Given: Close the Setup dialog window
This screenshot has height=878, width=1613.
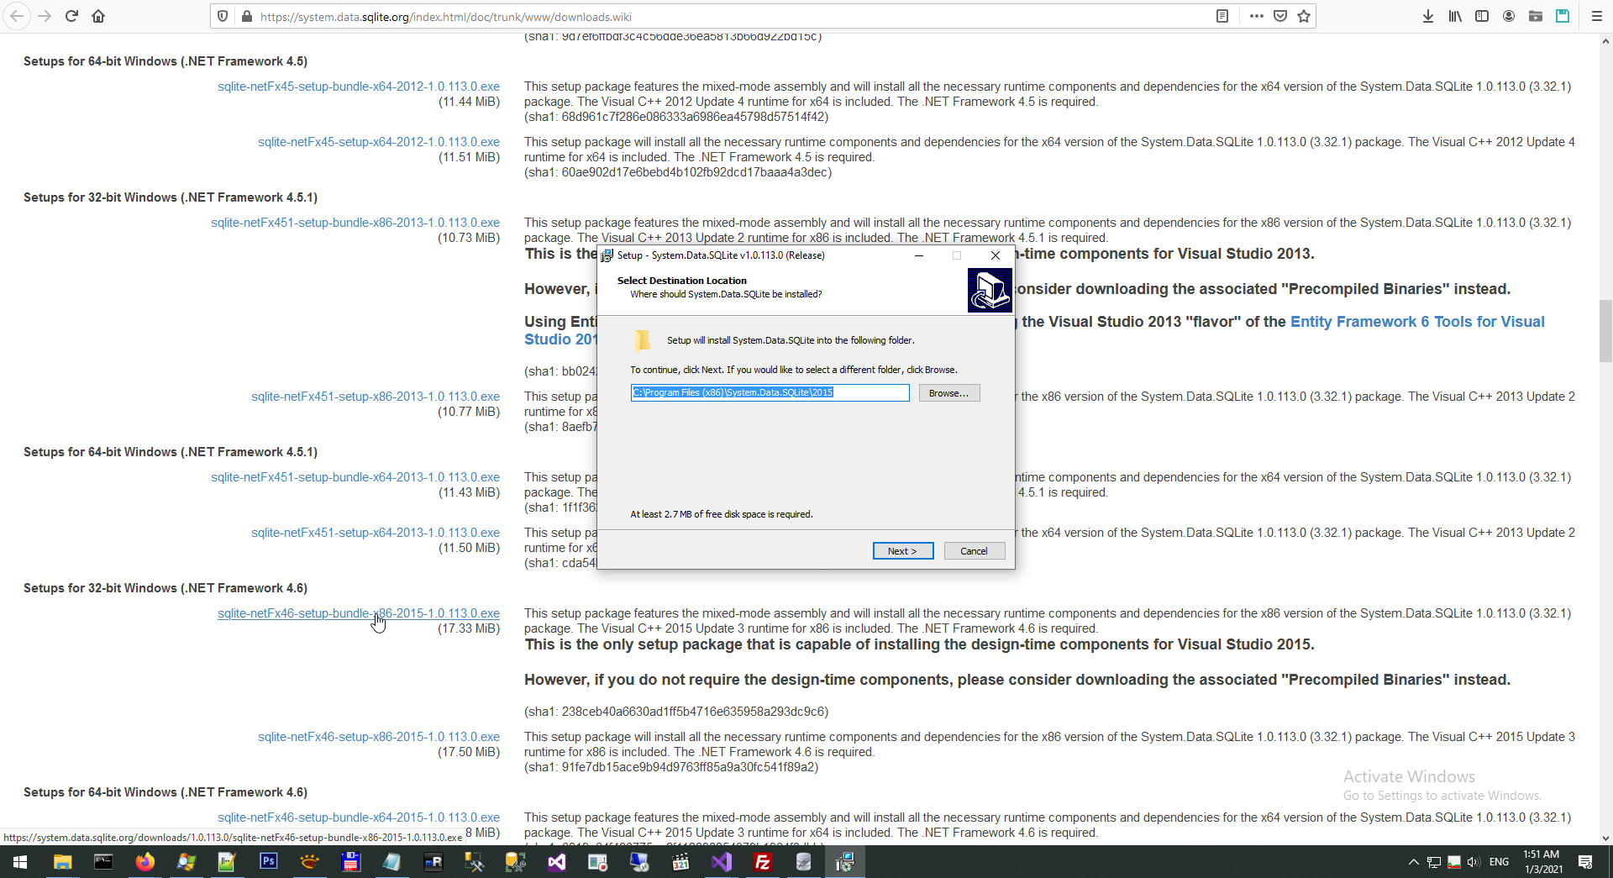Looking at the screenshot, I should 996,255.
